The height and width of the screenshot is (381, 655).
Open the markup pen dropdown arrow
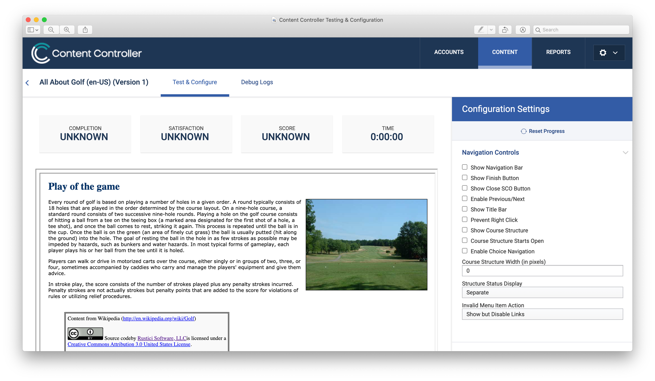(491, 30)
